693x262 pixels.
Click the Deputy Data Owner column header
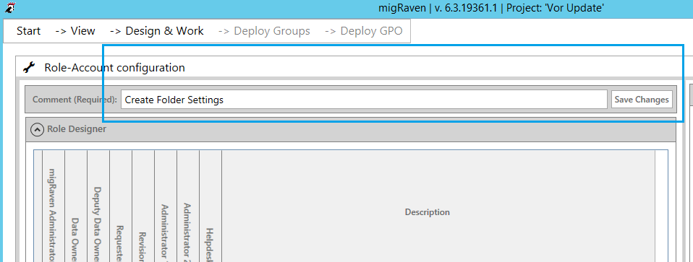point(98,206)
